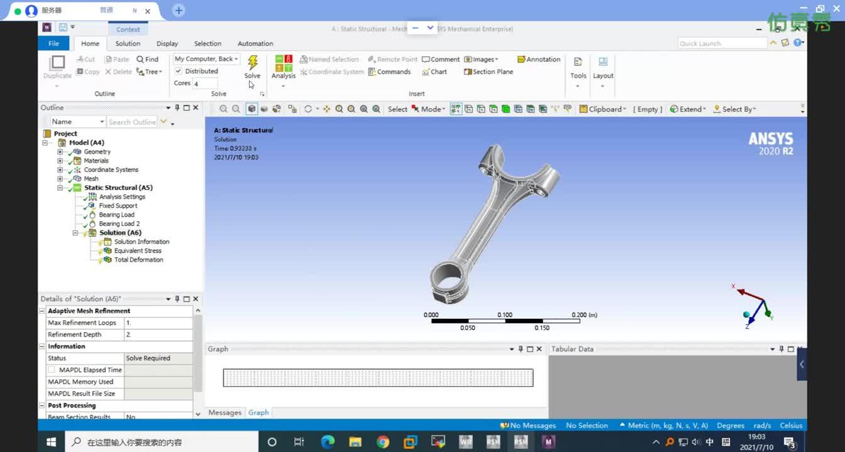Click the Find magnifier in Outline group

point(148,59)
